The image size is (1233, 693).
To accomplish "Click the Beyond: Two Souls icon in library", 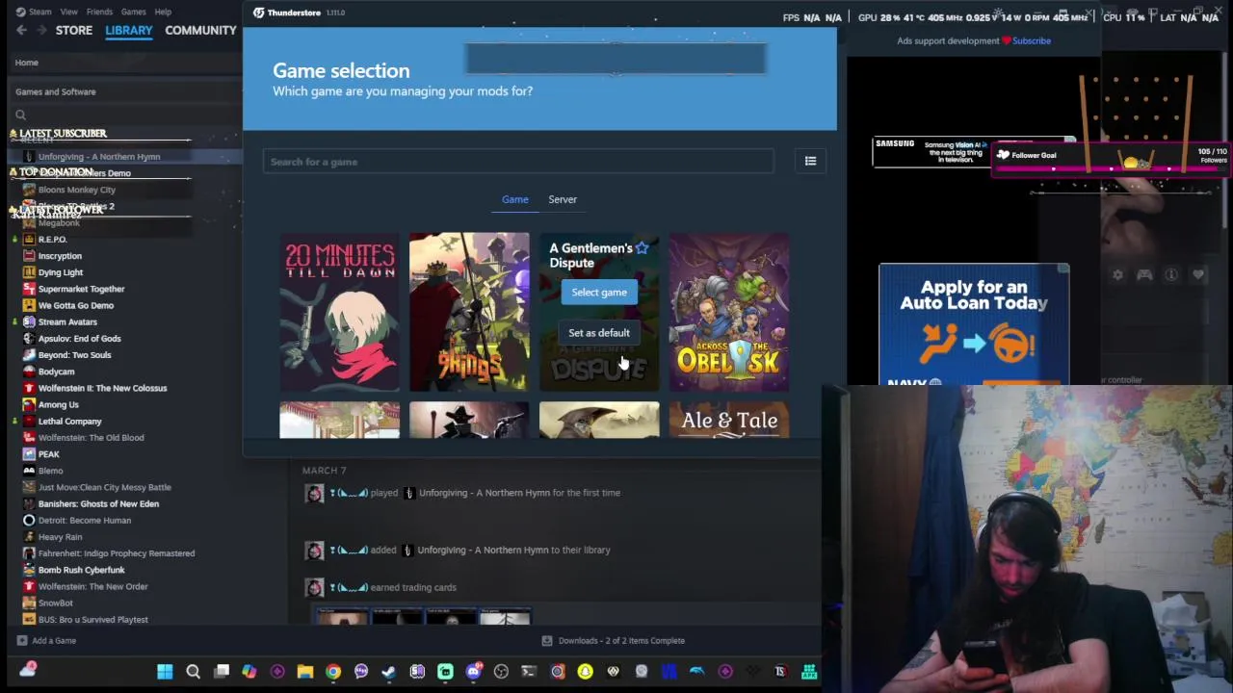I will [x=29, y=355].
